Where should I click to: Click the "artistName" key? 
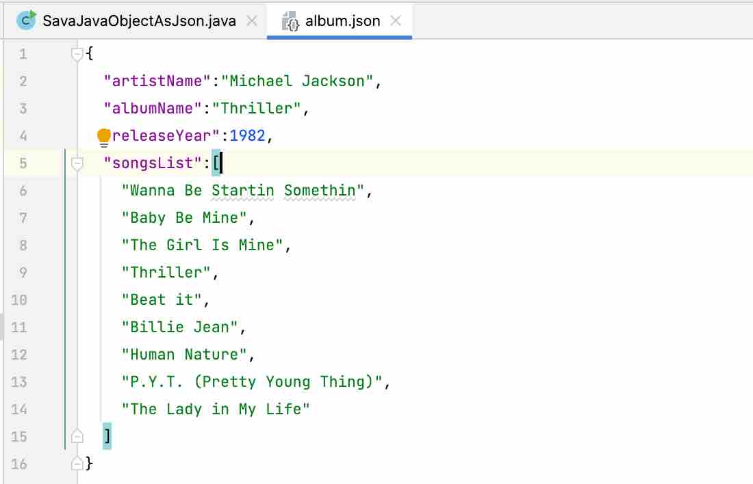pyautogui.click(x=157, y=81)
